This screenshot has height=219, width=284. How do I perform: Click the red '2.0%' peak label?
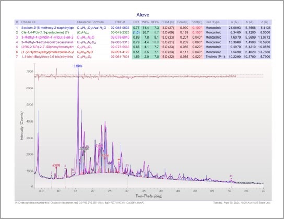pyautogui.click(x=56, y=165)
